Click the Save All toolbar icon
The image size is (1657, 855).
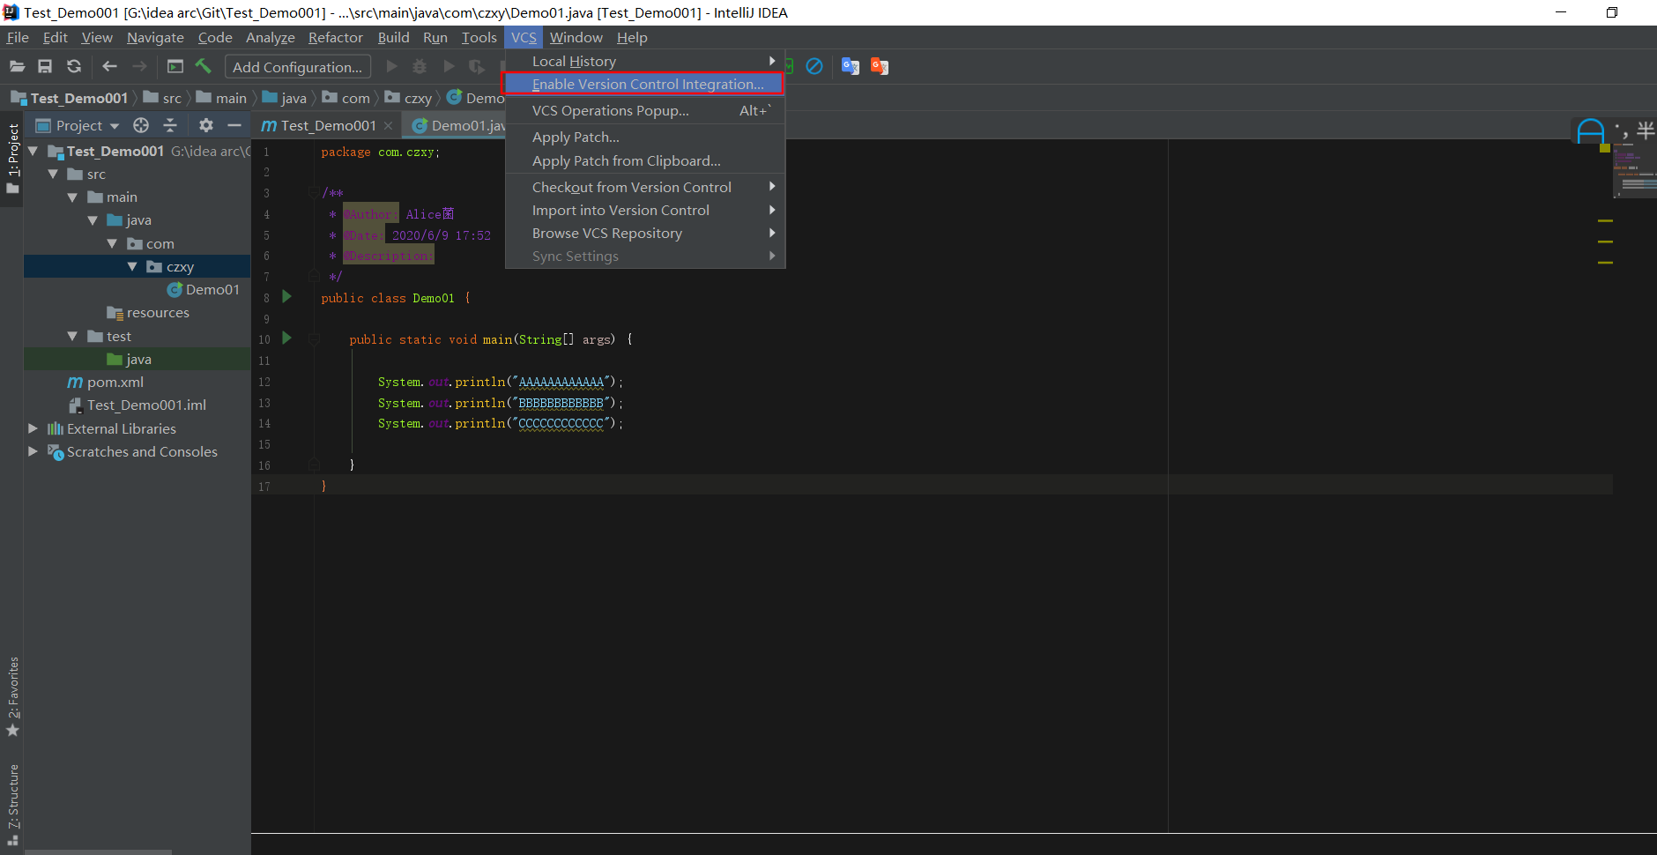pyautogui.click(x=45, y=67)
